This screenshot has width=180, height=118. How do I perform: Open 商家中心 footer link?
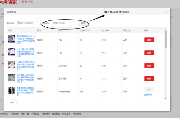pyautogui.click(x=4, y=114)
